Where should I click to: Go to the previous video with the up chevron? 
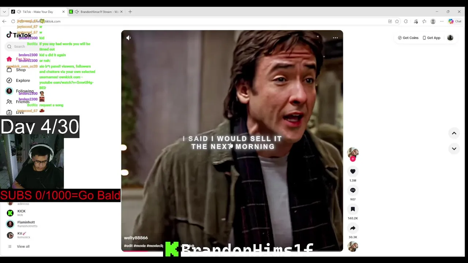click(454, 133)
